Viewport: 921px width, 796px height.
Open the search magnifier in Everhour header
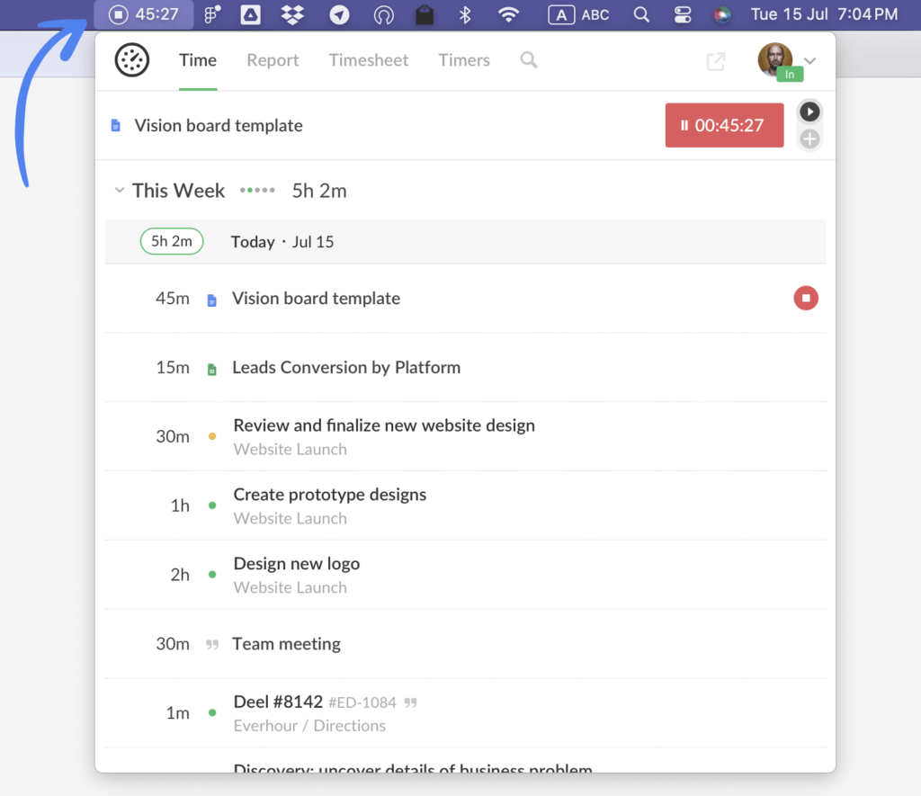[529, 60]
